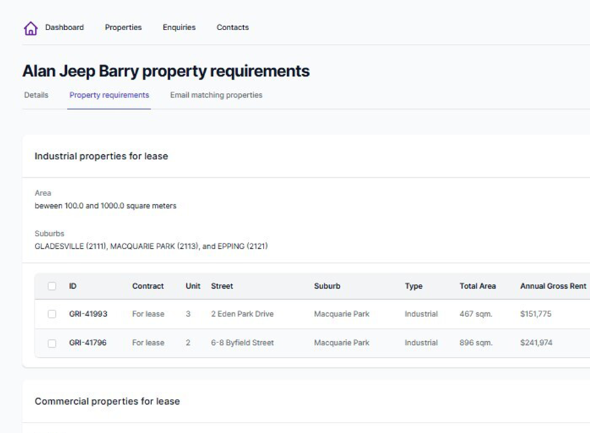Screen dimensions: 590x433
Task: Sort by the Total Area column header
Action: point(477,286)
